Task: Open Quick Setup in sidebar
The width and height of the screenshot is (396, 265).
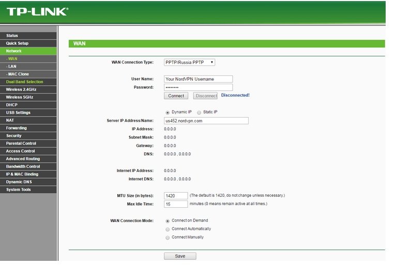Action: [x=28, y=43]
